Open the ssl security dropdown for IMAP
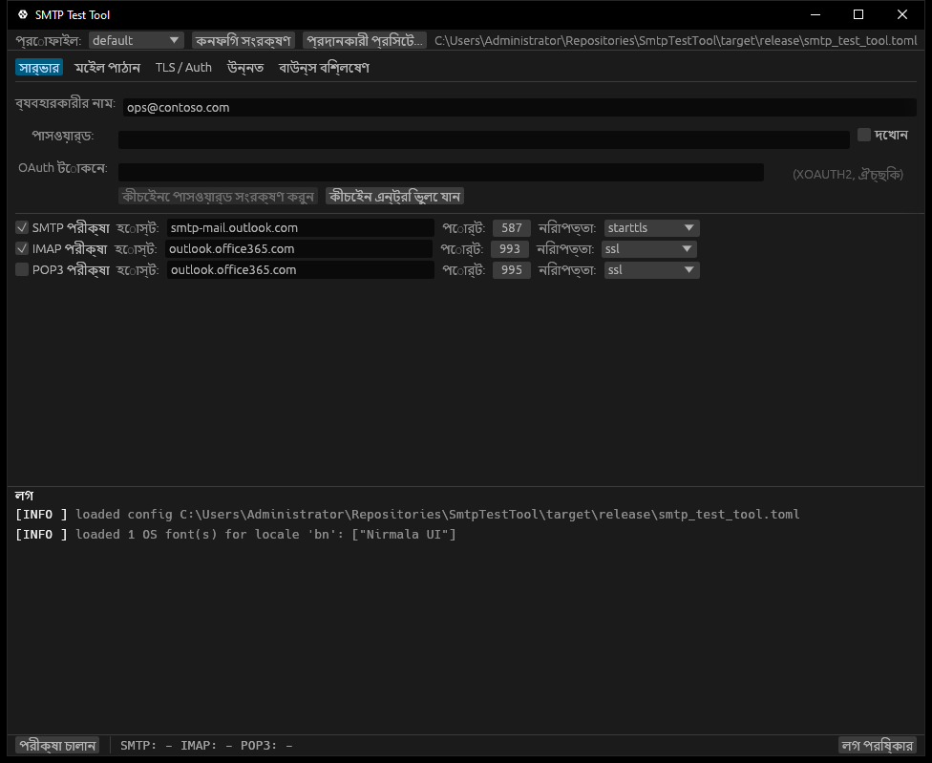 click(649, 249)
